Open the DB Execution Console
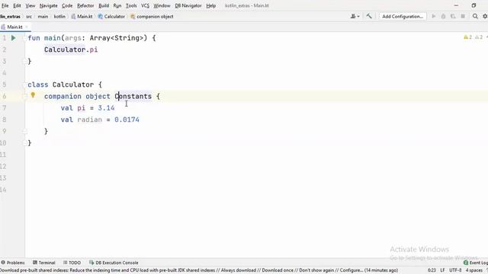The width and height of the screenshot is (488, 274). 114,263
